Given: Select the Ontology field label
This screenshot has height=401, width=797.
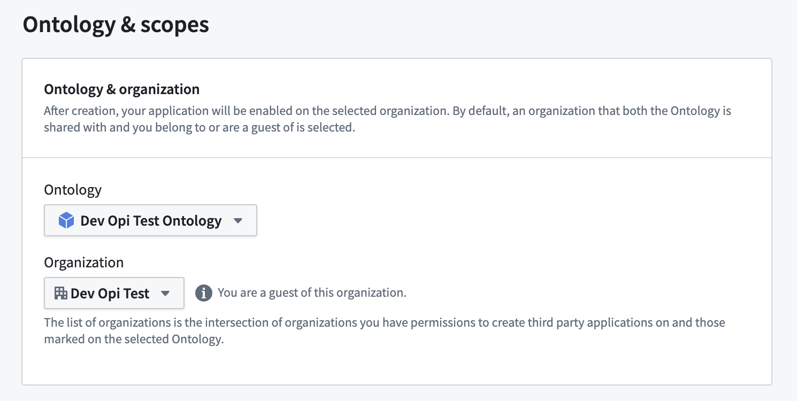Looking at the screenshot, I should pyautogui.click(x=73, y=189).
